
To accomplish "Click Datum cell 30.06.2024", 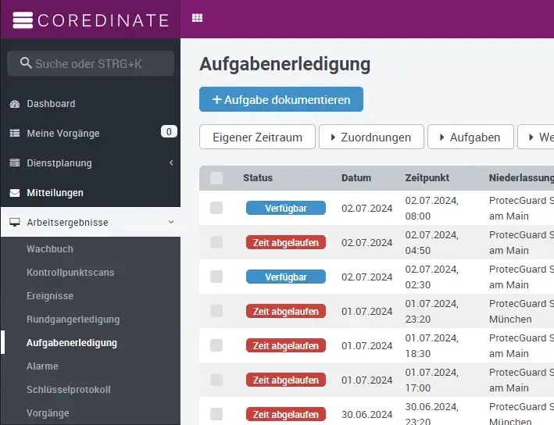I will pyautogui.click(x=366, y=414).
